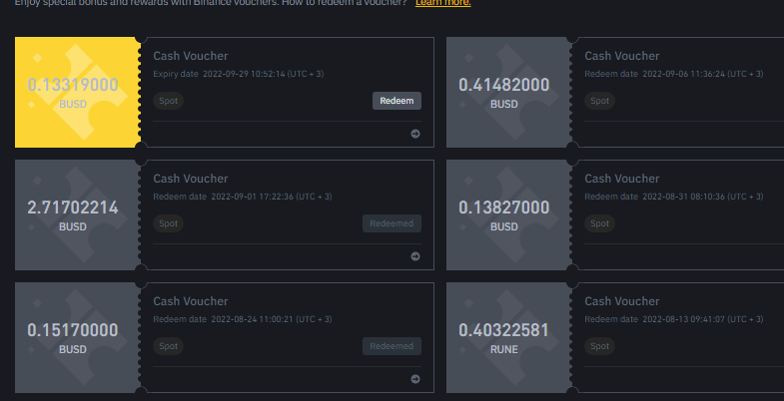Image resolution: width=784 pixels, height=401 pixels.
Task: Select the 0.15170000 BUSD voucher thumbnail
Action: click(x=78, y=338)
